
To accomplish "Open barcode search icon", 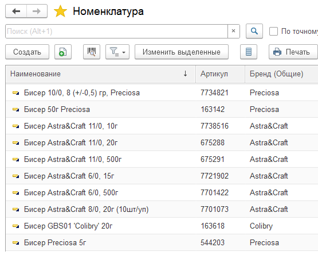I will click(92, 52).
